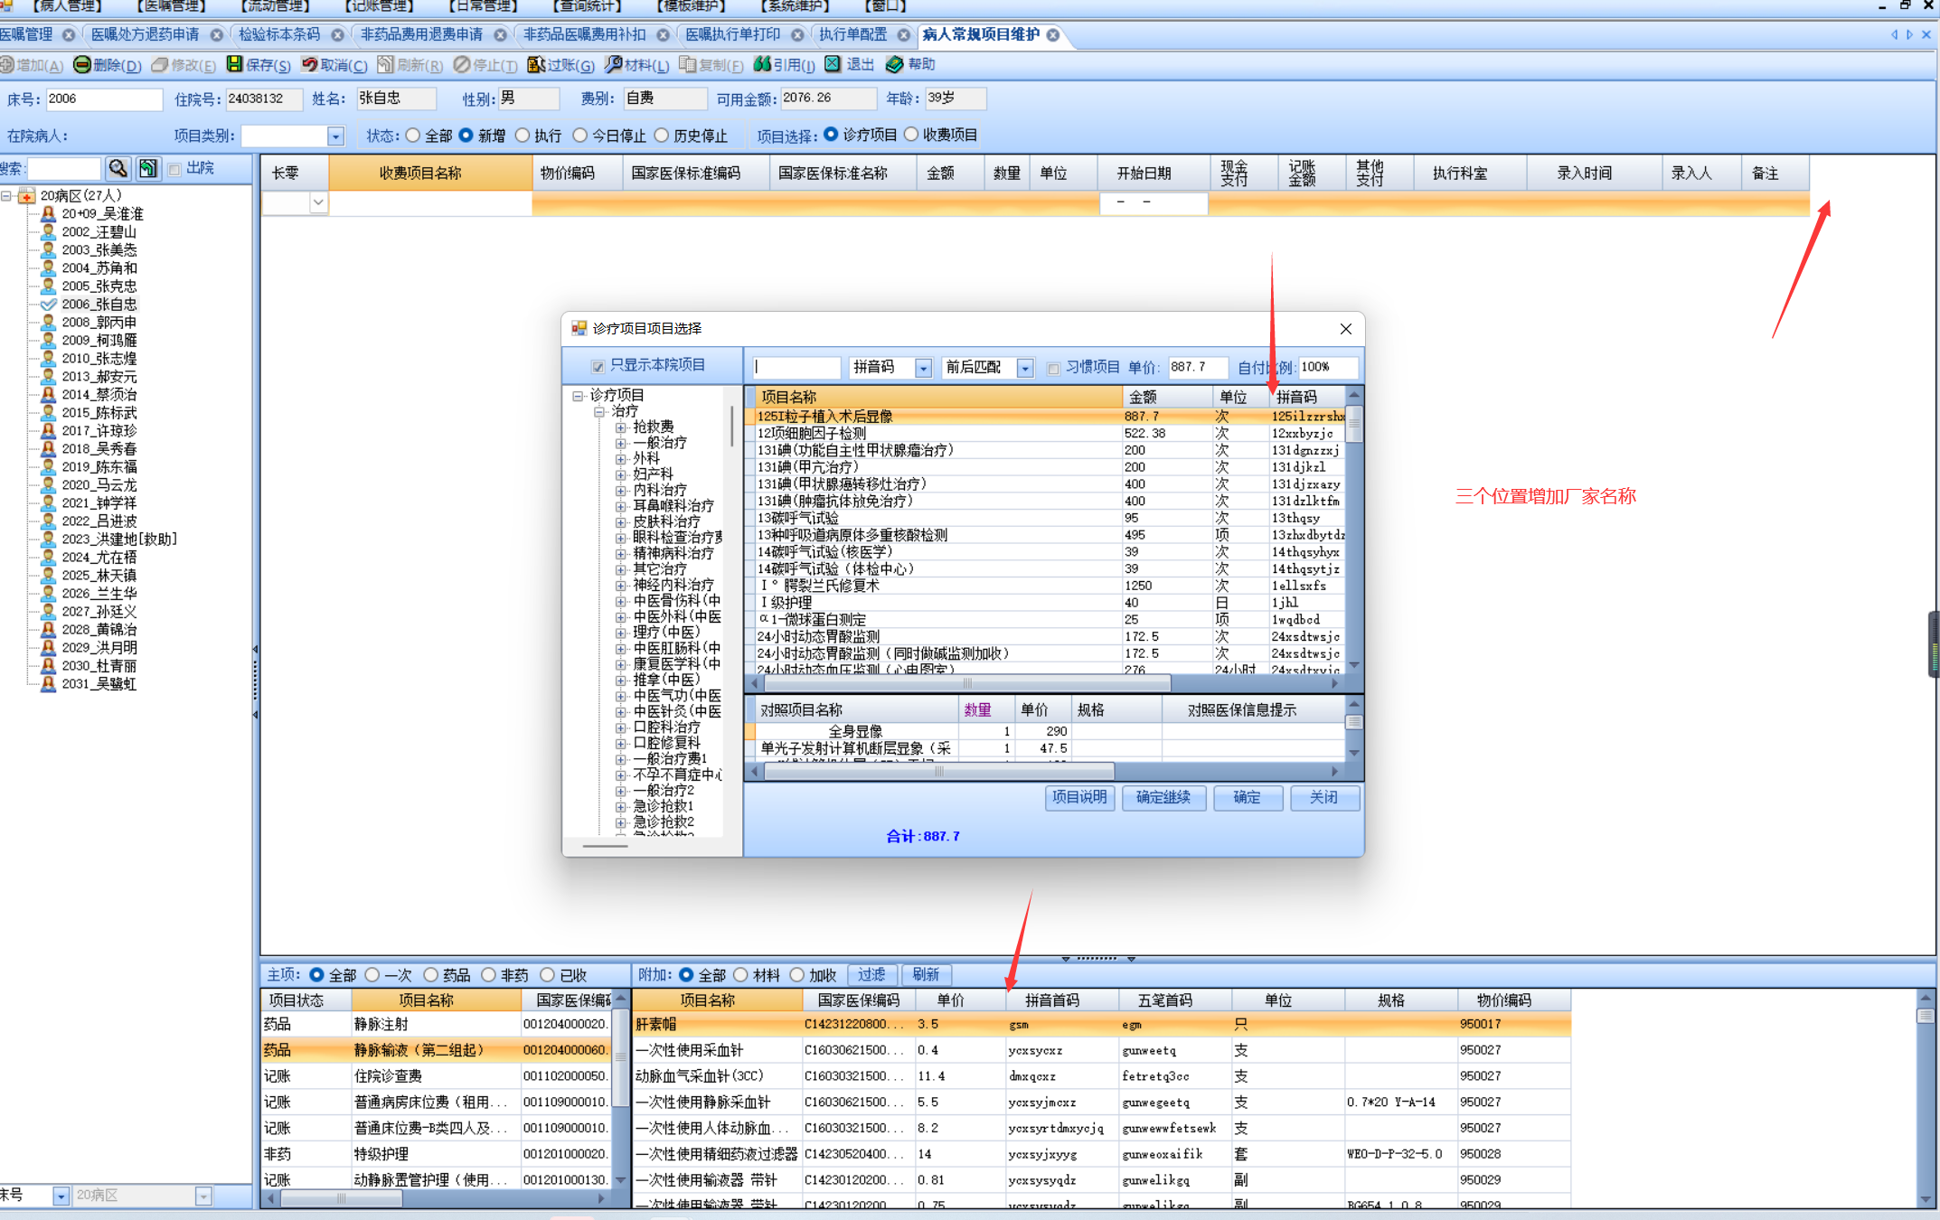
Task: Click the 确定继续 button
Action: click(x=1163, y=797)
